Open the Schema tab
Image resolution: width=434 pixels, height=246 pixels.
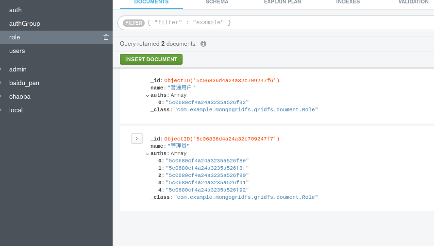pyautogui.click(x=217, y=2)
